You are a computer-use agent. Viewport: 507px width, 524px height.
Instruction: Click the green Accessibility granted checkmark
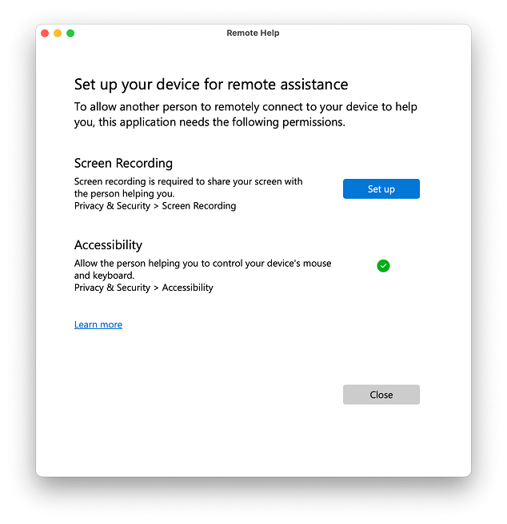click(x=383, y=265)
